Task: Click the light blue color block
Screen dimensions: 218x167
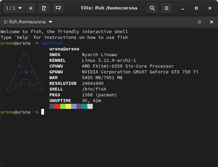Action: pyautogui.click(x=74, y=106)
